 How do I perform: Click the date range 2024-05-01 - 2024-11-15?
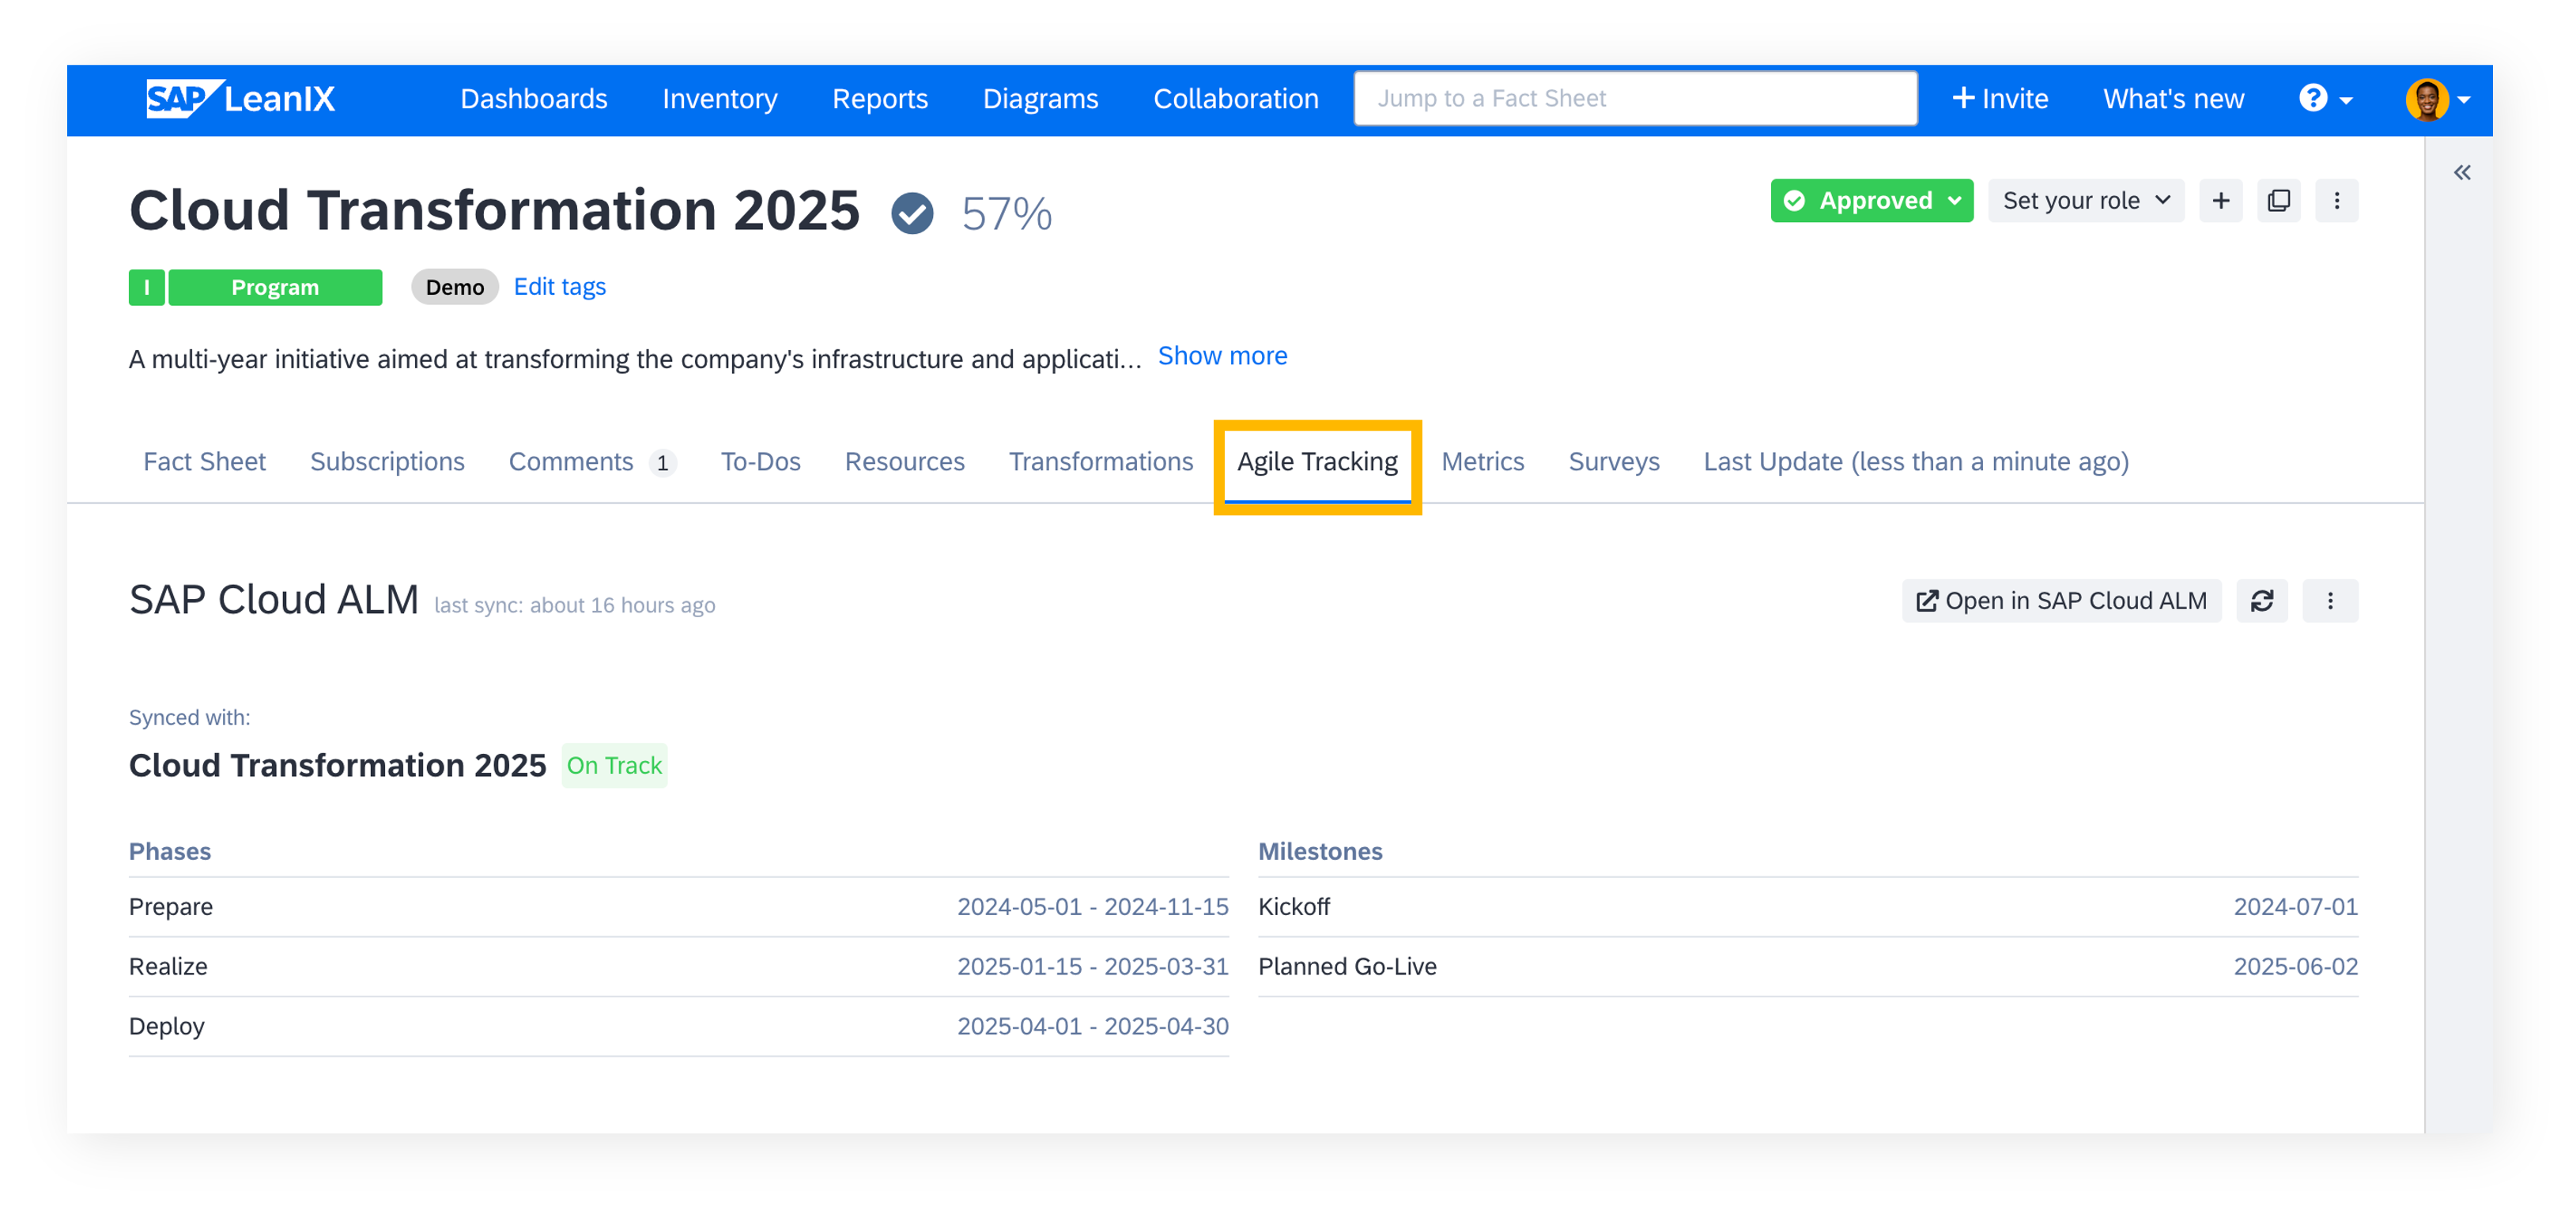click(1092, 906)
